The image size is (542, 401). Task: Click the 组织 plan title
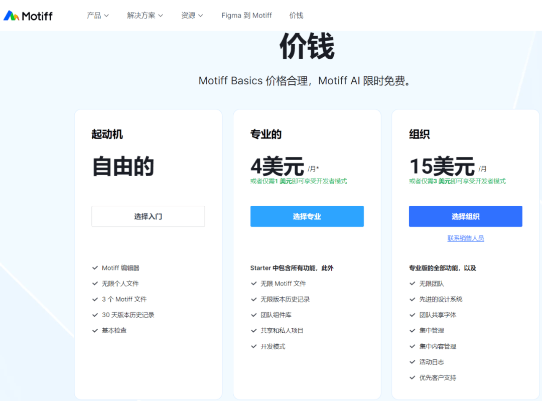419,134
